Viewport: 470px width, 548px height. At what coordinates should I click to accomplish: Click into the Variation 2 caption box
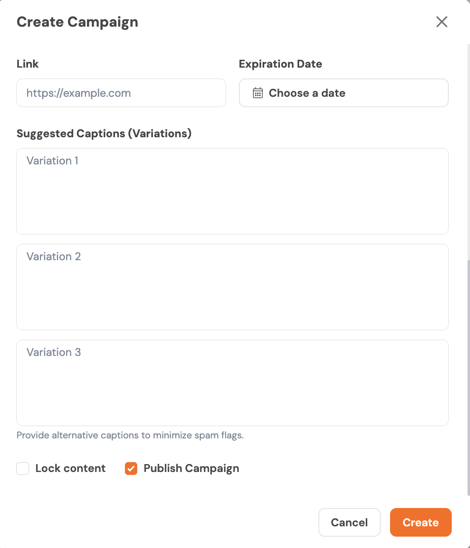(232, 287)
